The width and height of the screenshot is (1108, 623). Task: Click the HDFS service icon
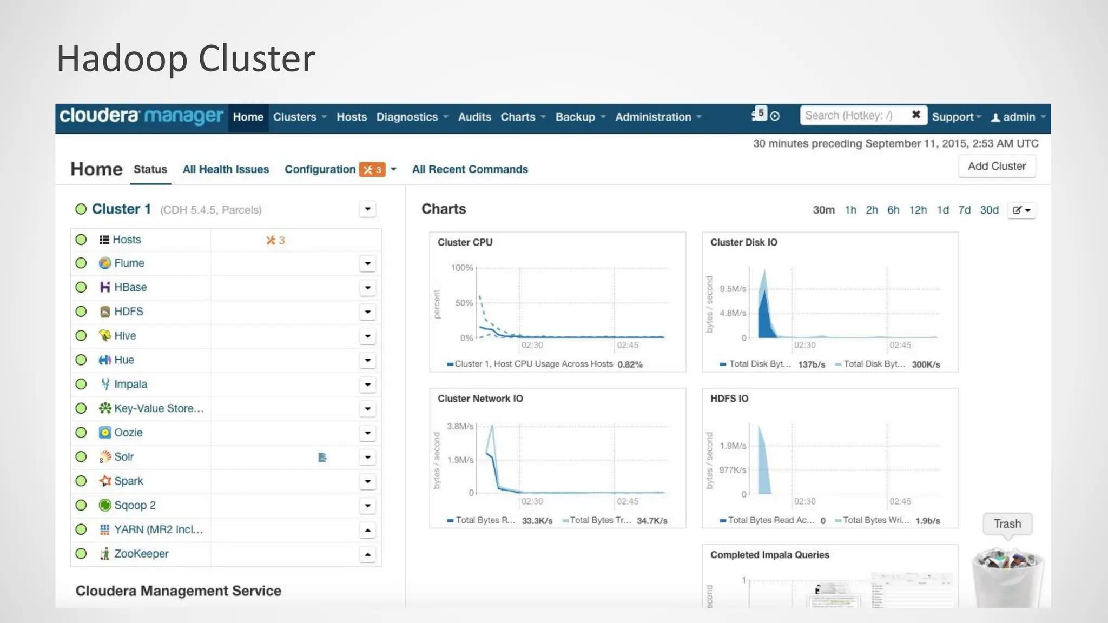[105, 311]
